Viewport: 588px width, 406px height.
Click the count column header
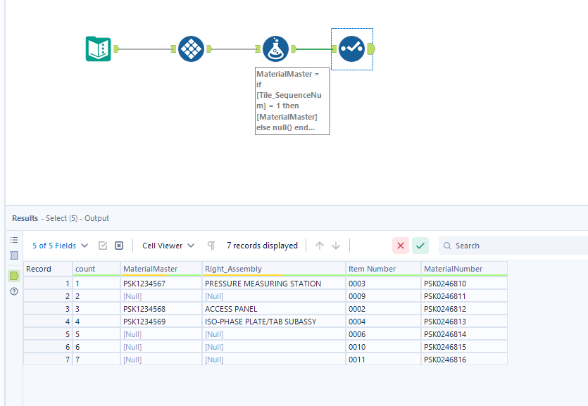[96, 269]
